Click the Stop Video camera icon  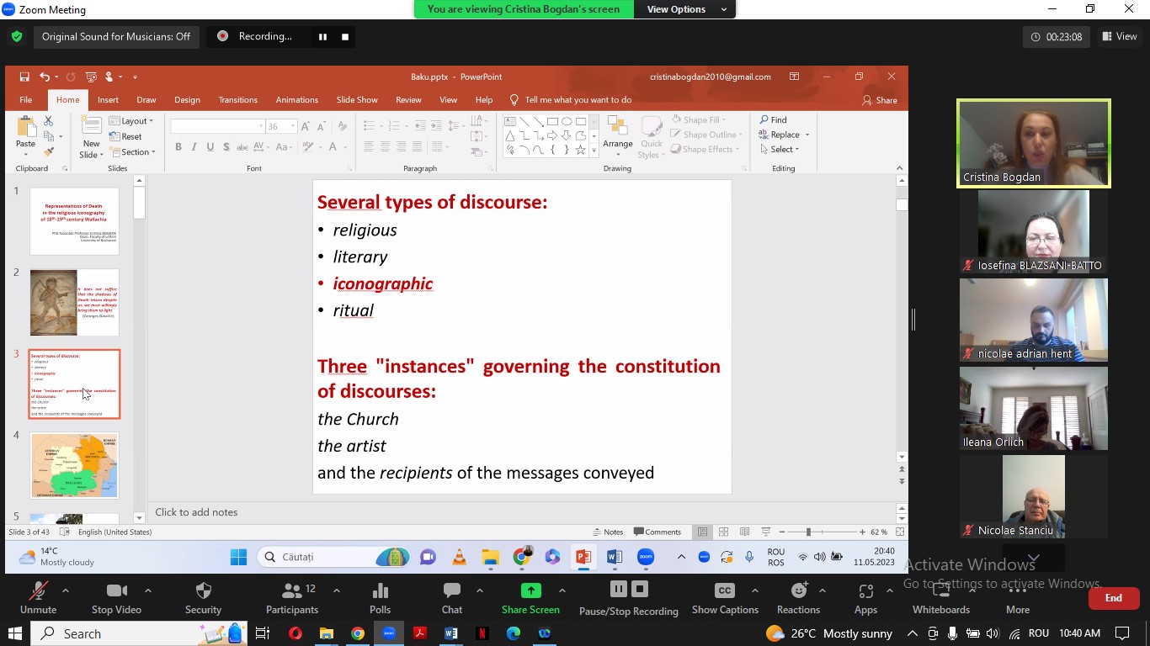click(117, 590)
